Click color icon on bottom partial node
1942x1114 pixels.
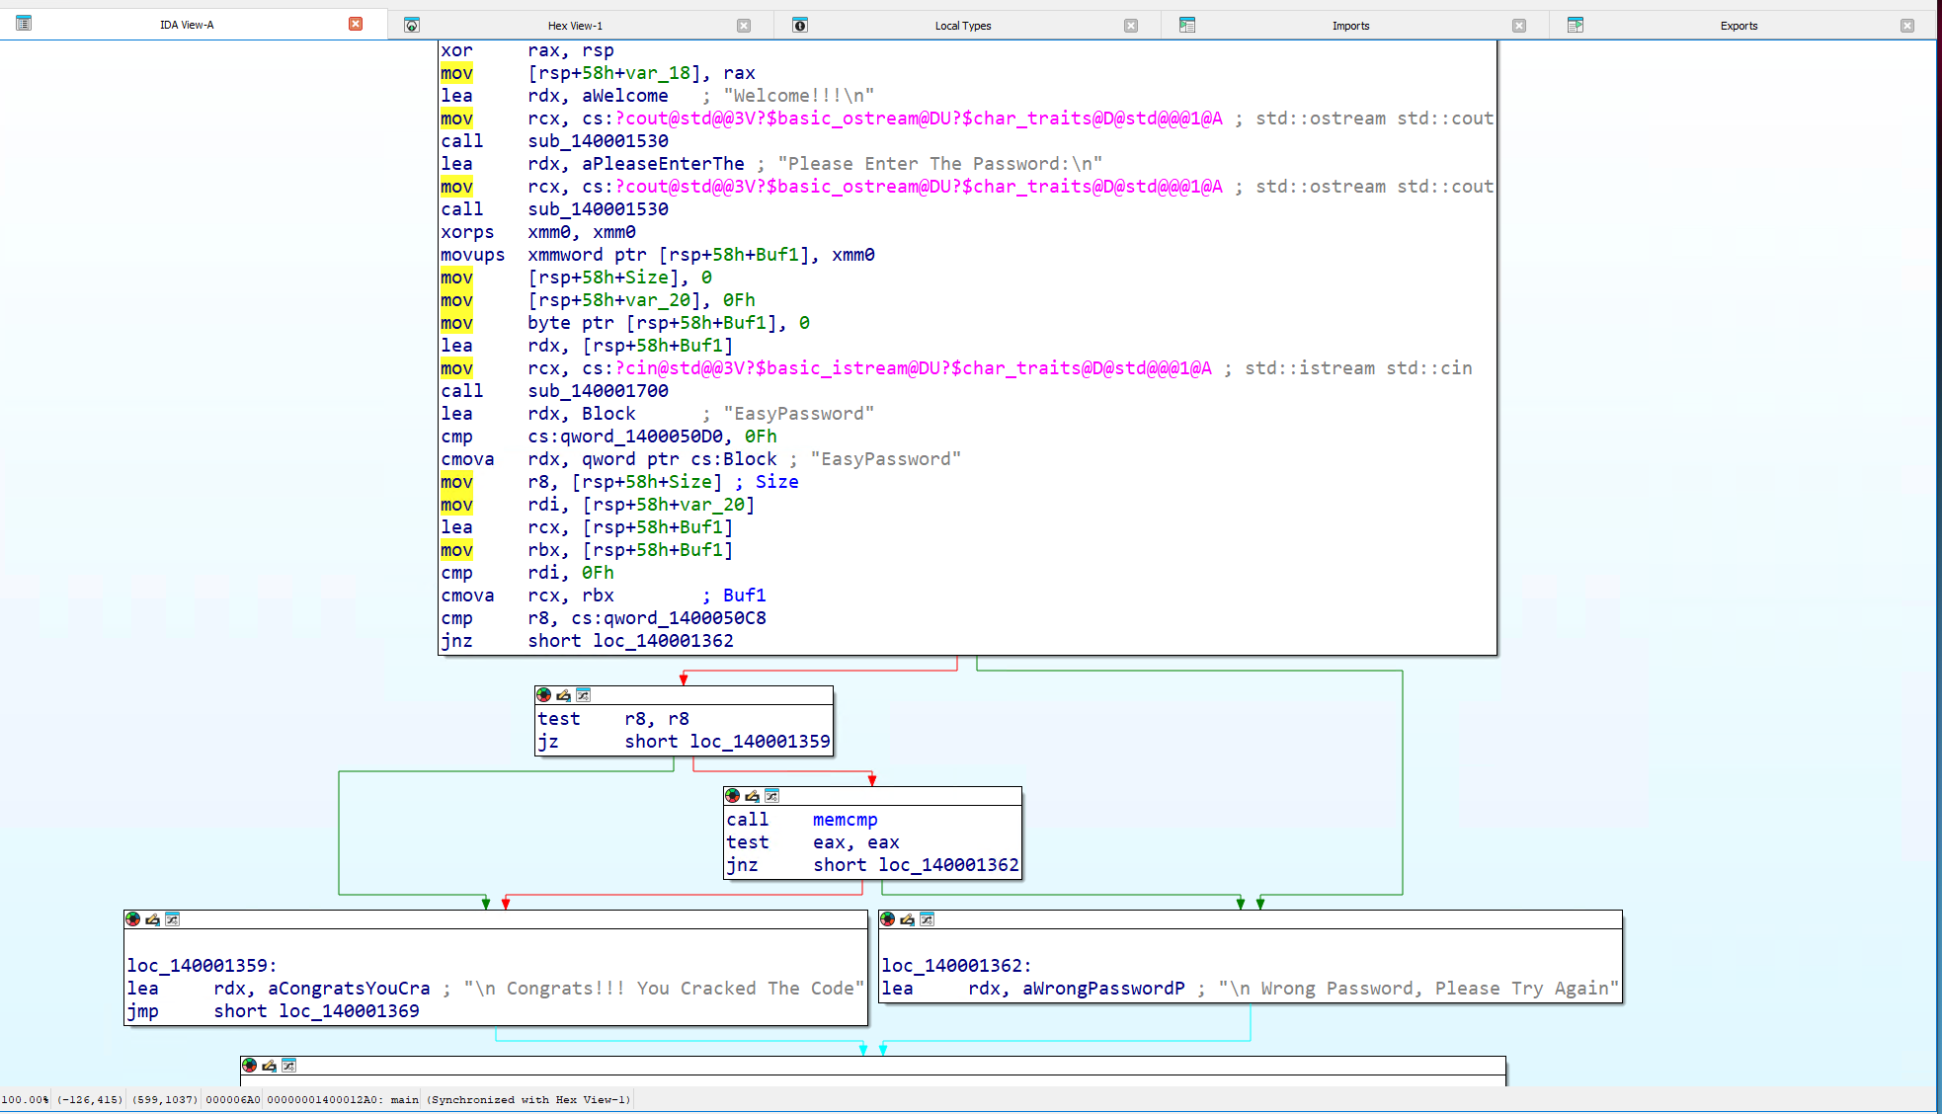(249, 1066)
